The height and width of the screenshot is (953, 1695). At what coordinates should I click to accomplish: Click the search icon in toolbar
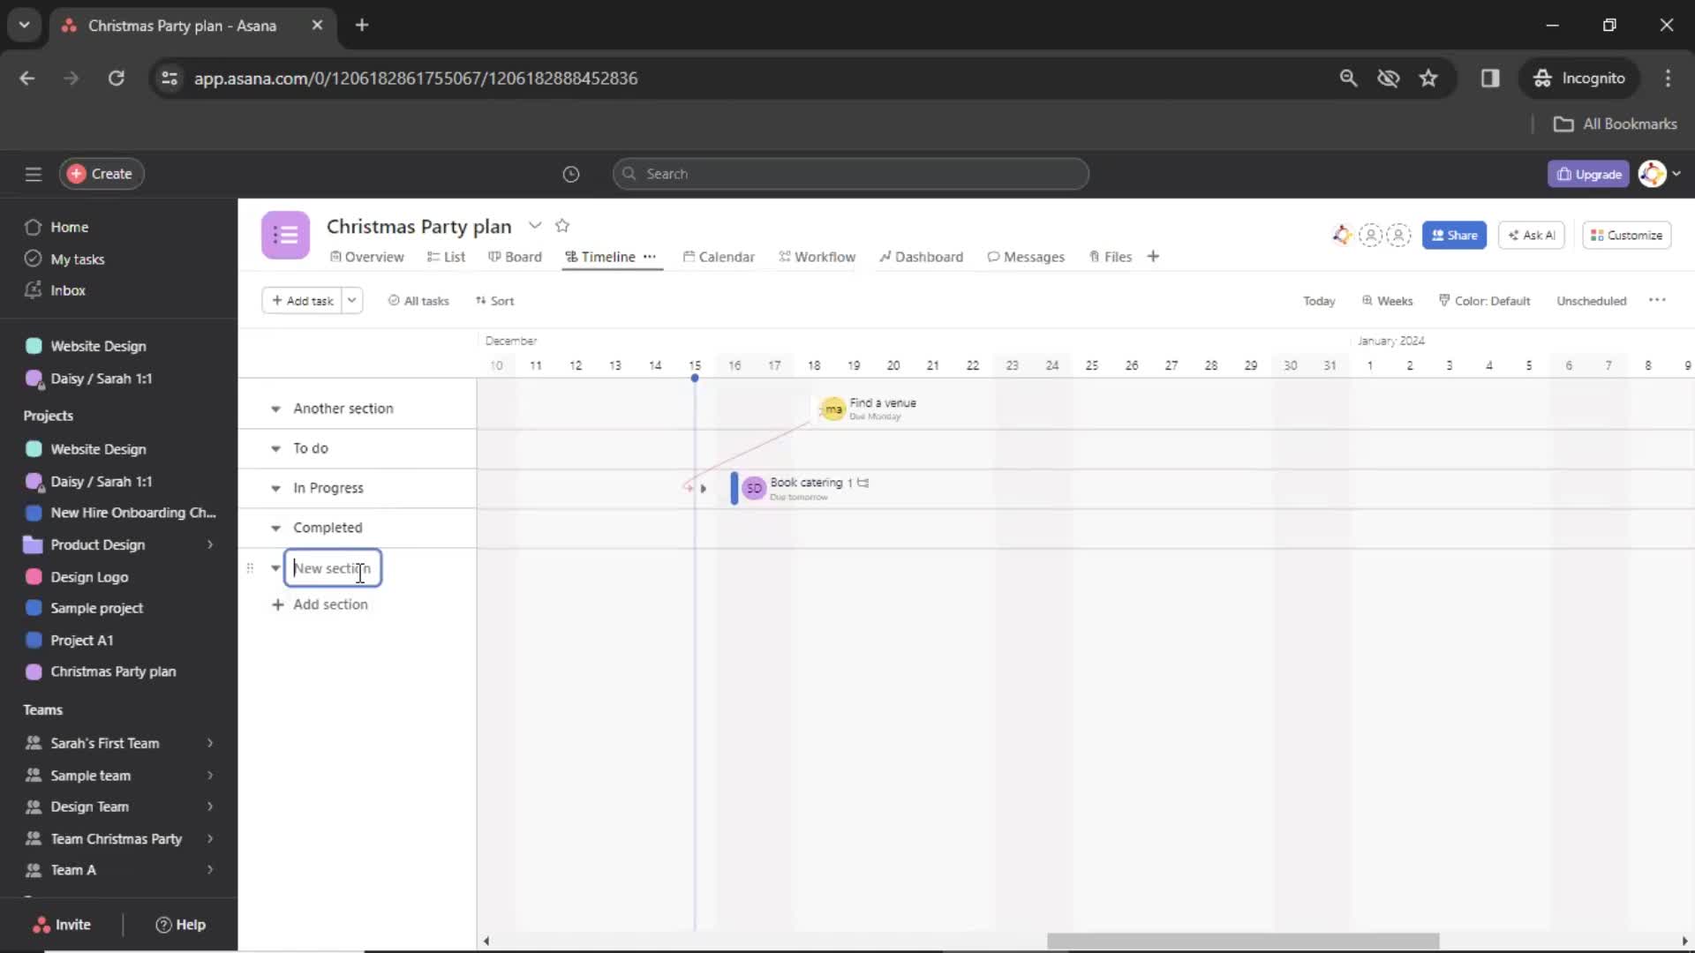(x=1347, y=78)
